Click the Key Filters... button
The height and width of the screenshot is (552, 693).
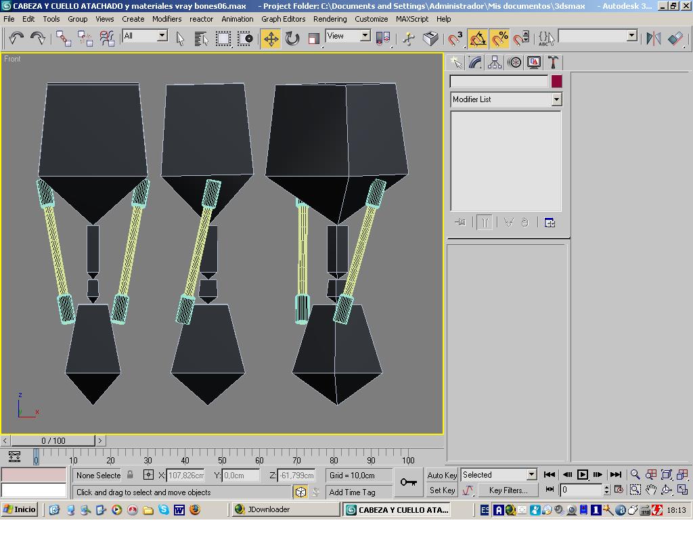(x=508, y=490)
